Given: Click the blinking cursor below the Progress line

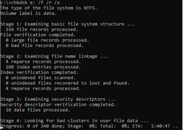Looking at the screenshot, I should [2, 128].
